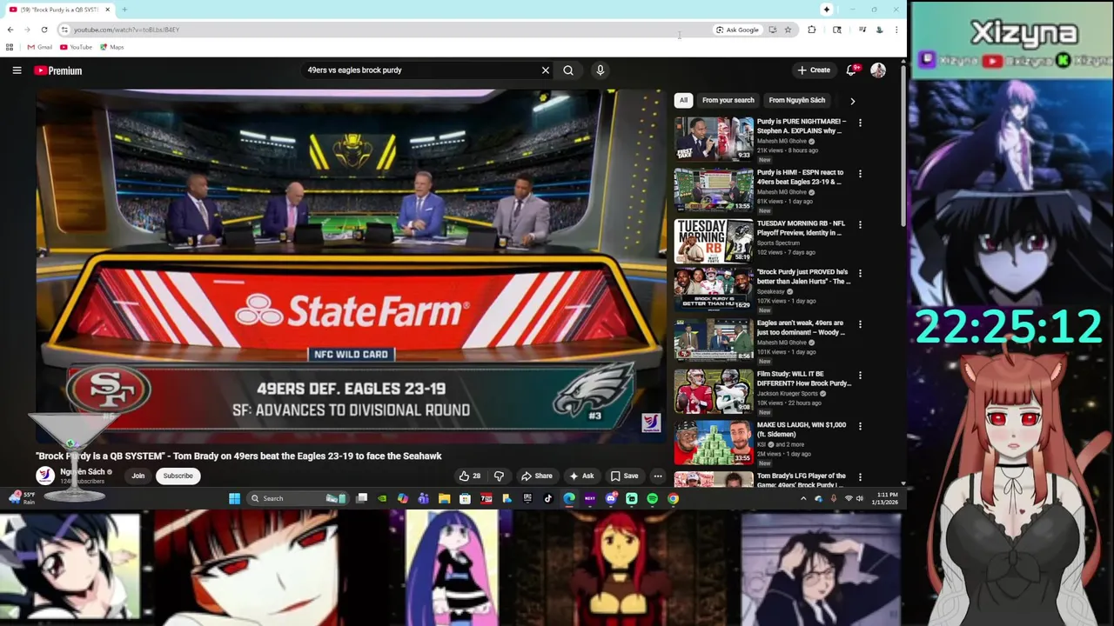Image resolution: width=1114 pixels, height=626 pixels.
Task: Open File Explorer from taskbar
Action: click(444, 498)
